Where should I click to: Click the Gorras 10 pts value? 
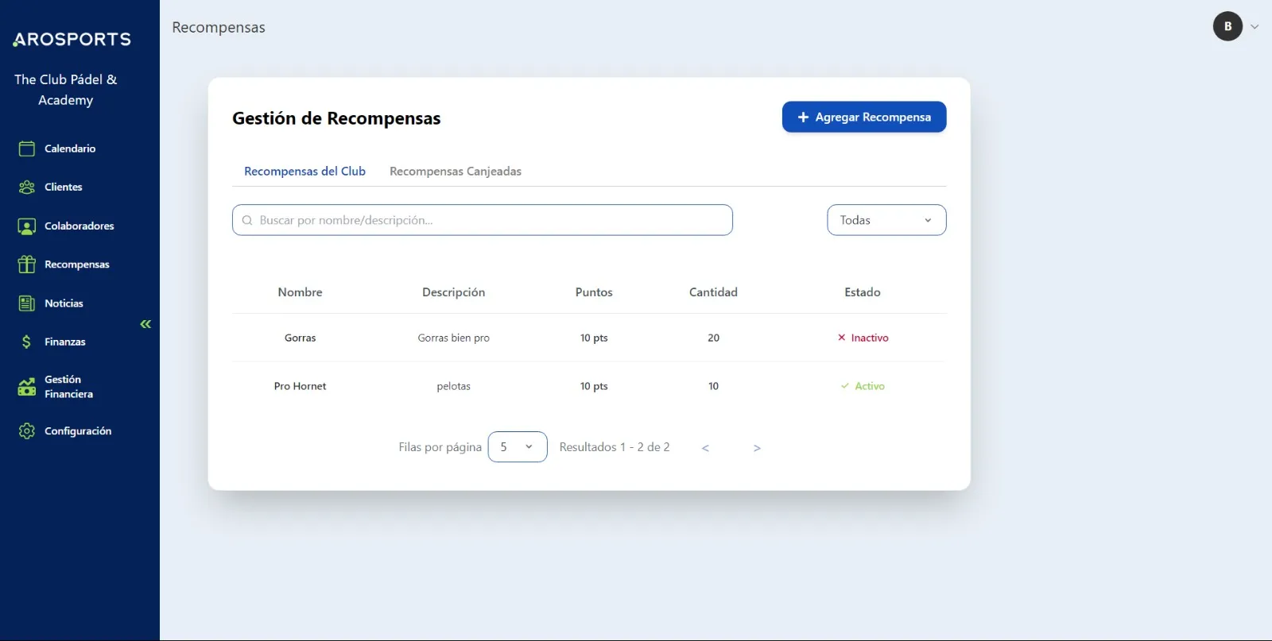click(594, 338)
